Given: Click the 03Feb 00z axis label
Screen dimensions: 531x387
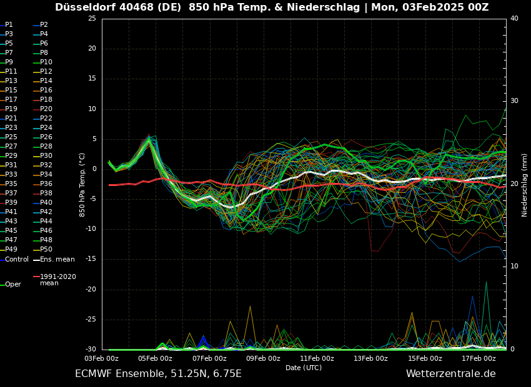Looking at the screenshot, I should click(x=101, y=358).
